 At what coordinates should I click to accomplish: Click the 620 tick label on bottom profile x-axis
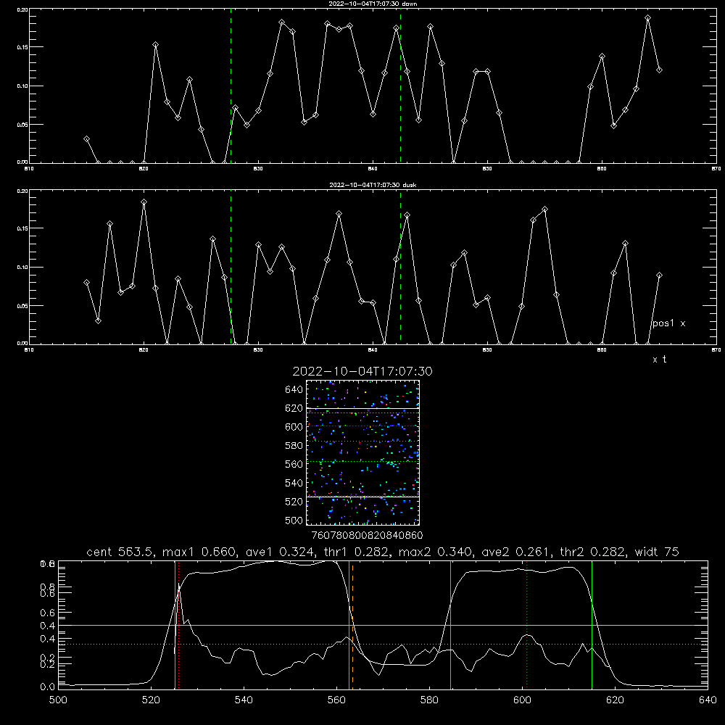coord(615,700)
